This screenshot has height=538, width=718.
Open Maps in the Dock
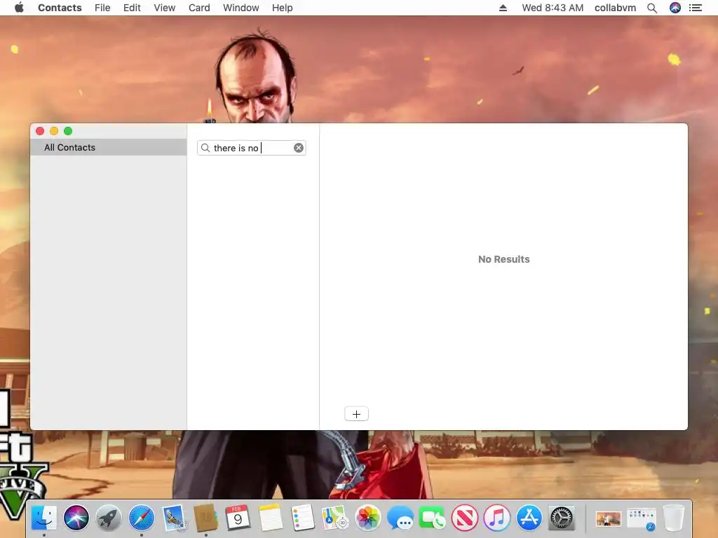coord(335,518)
